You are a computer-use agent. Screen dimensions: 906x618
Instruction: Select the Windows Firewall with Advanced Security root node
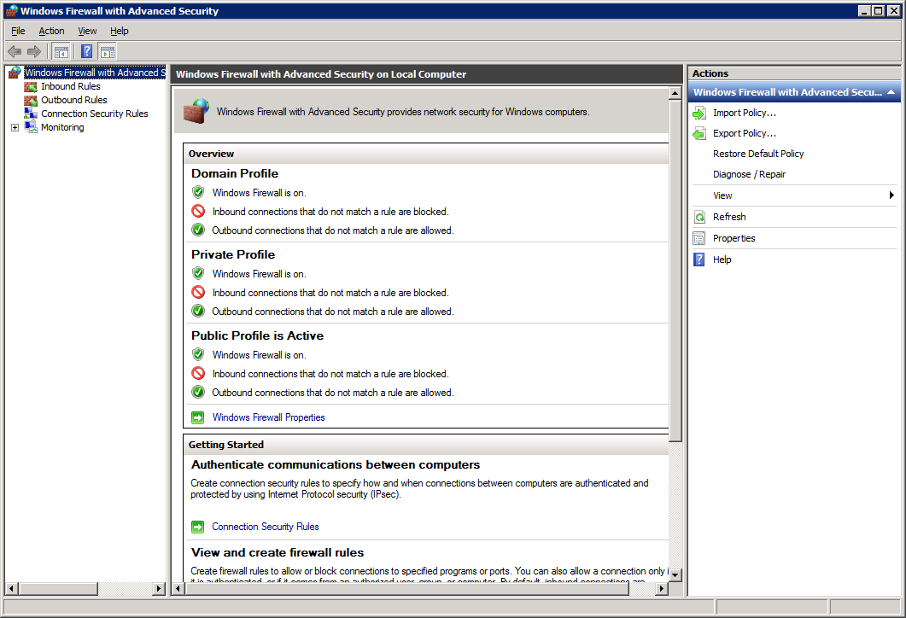pyautogui.click(x=95, y=73)
